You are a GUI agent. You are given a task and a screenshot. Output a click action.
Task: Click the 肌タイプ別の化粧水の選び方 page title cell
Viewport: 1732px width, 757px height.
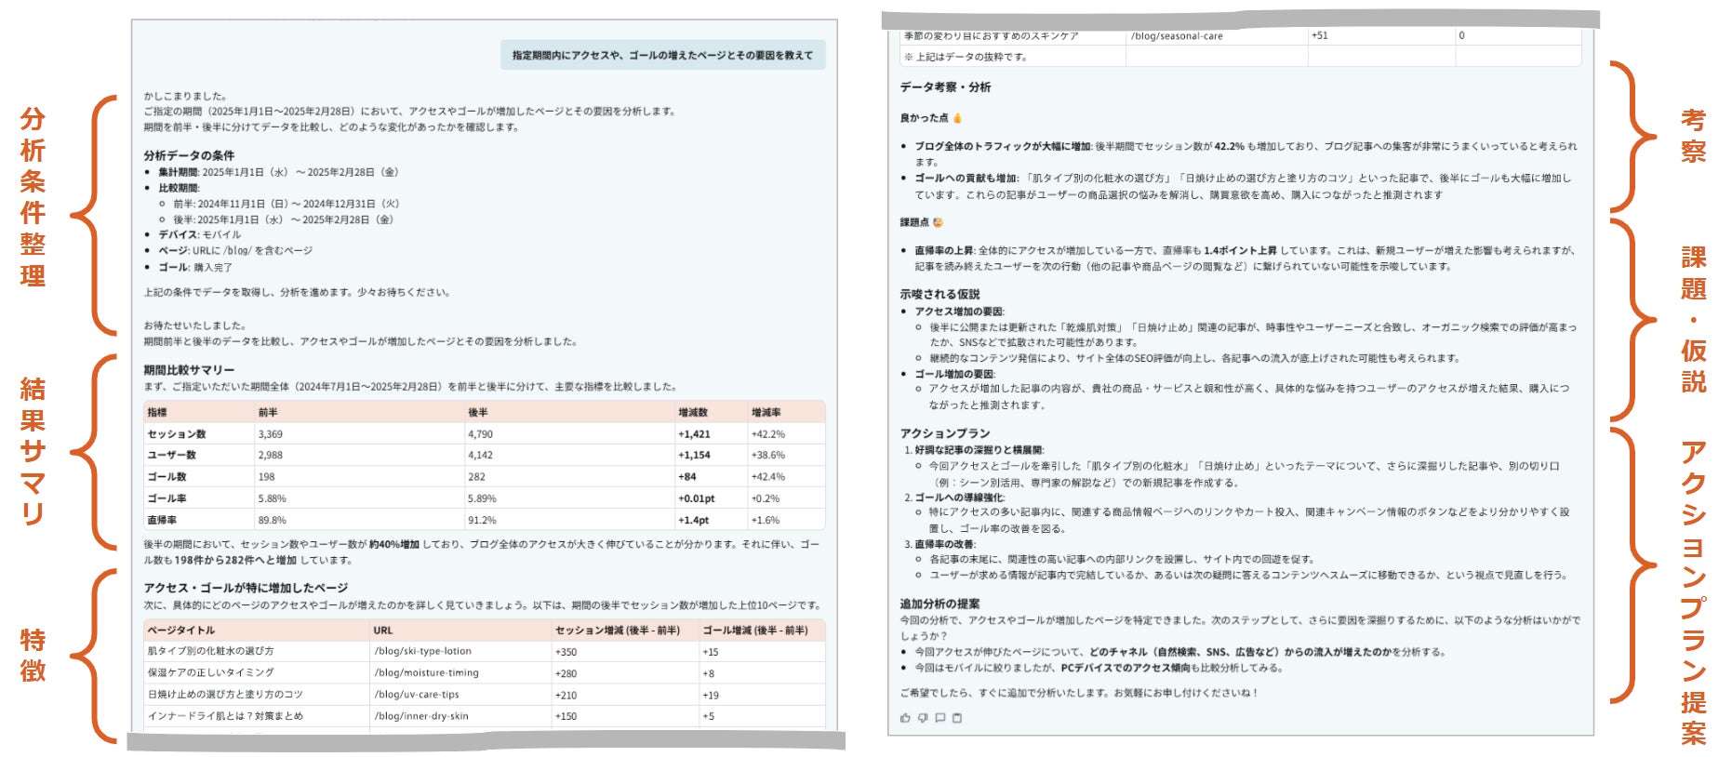pos(210,652)
